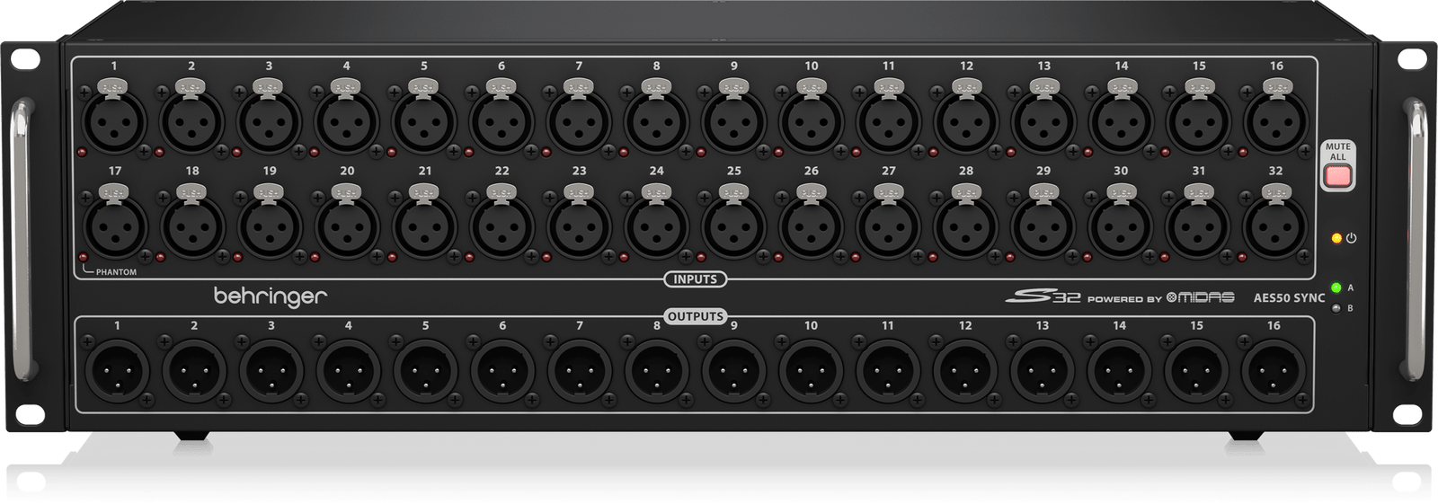Image resolution: width=1438 pixels, height=504 pixels.
Task: Select XLR input jack 6
Action: [502, 121]
